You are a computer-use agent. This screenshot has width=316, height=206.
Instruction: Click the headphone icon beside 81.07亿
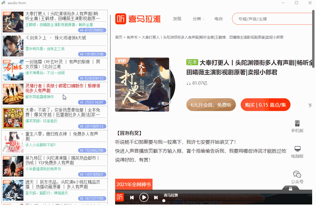pos(189,83)
